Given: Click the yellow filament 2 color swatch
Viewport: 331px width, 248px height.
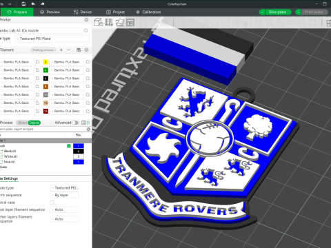Looking at the screenshot, I should click(46, 62).
